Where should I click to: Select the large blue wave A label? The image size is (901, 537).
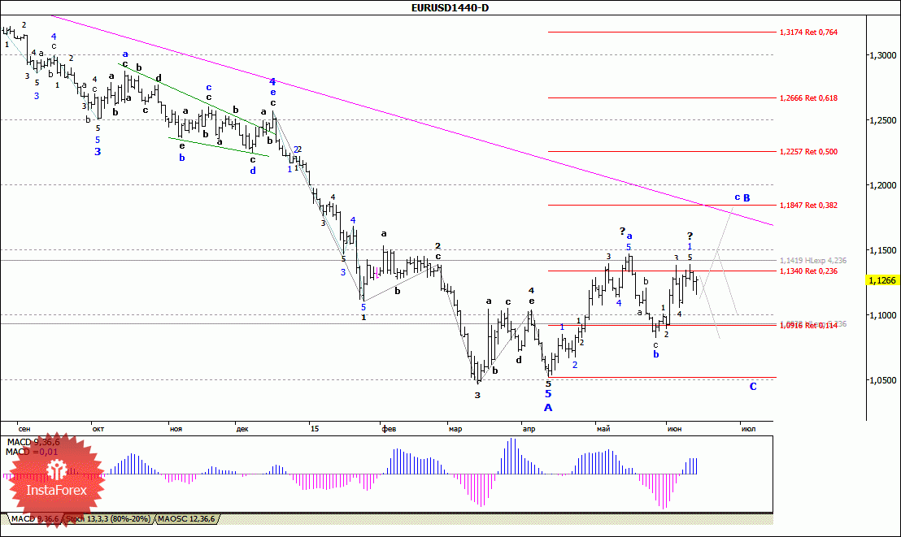(x=548, y=407)
